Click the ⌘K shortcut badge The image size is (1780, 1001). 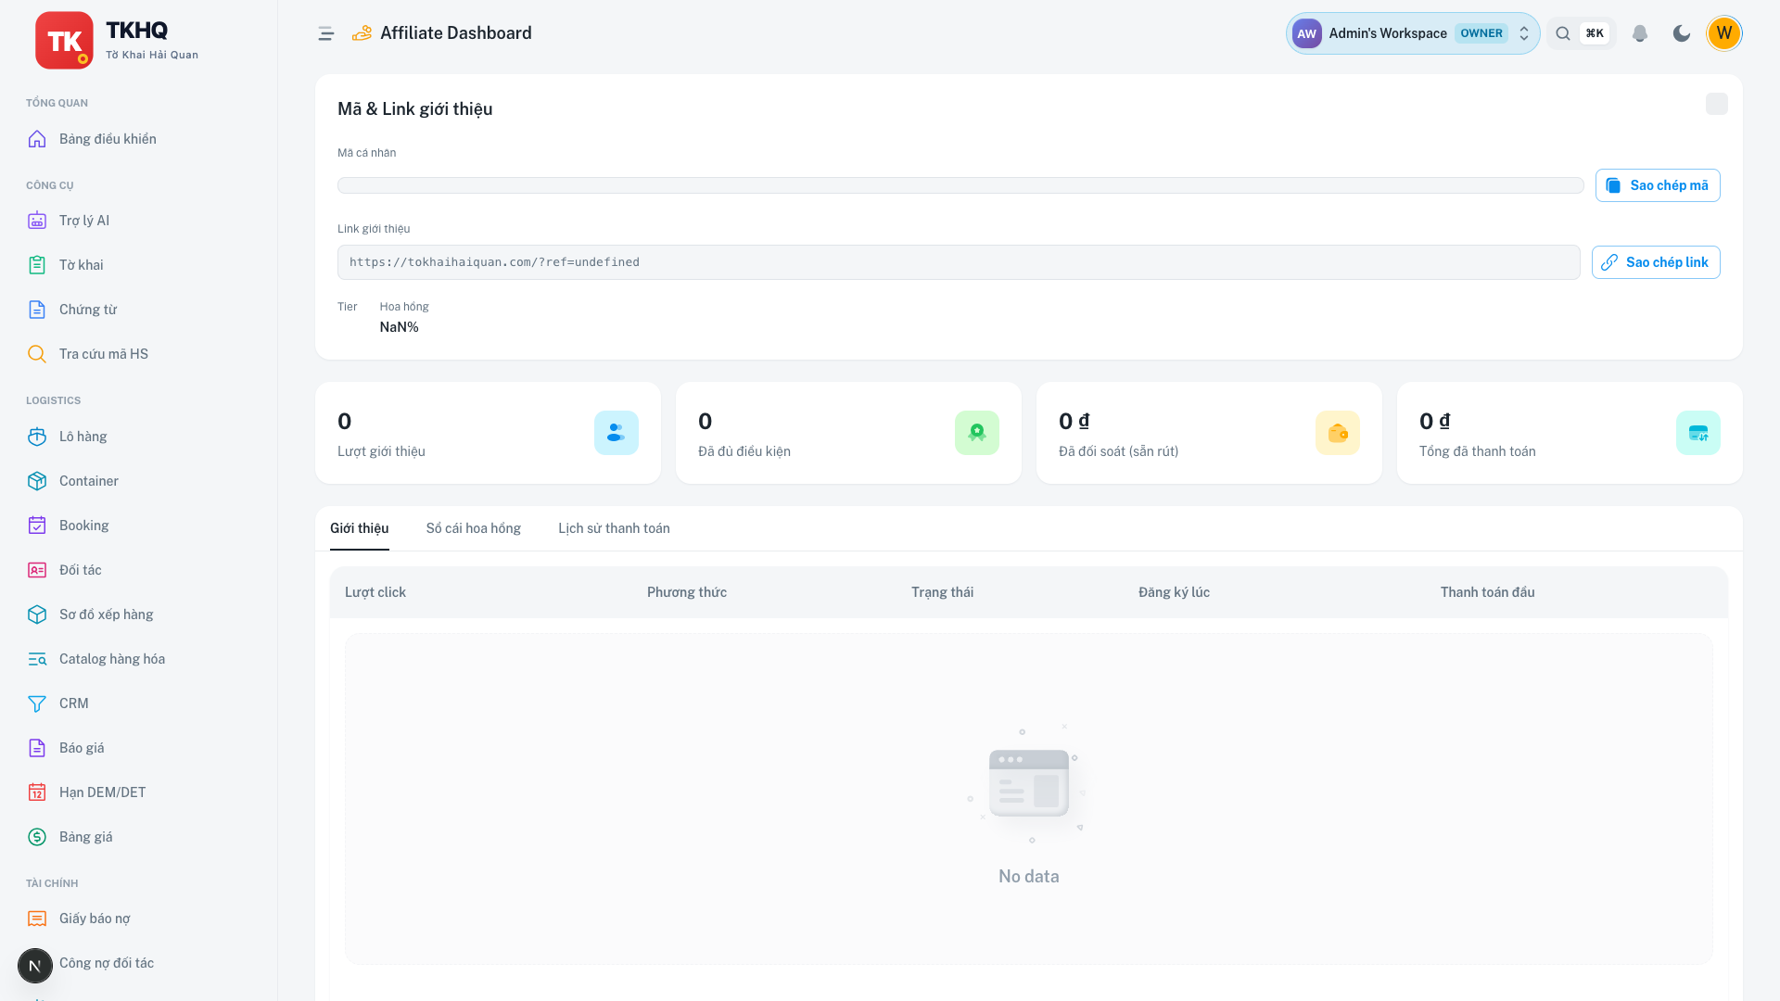[x=1595, y=33]
